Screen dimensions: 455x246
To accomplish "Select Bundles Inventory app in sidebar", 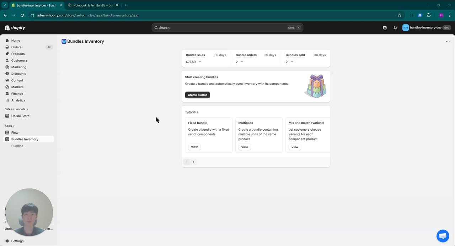I will [28, 139].
